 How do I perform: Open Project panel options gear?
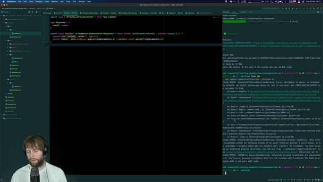pyautogui.click(x=36, y=12)
